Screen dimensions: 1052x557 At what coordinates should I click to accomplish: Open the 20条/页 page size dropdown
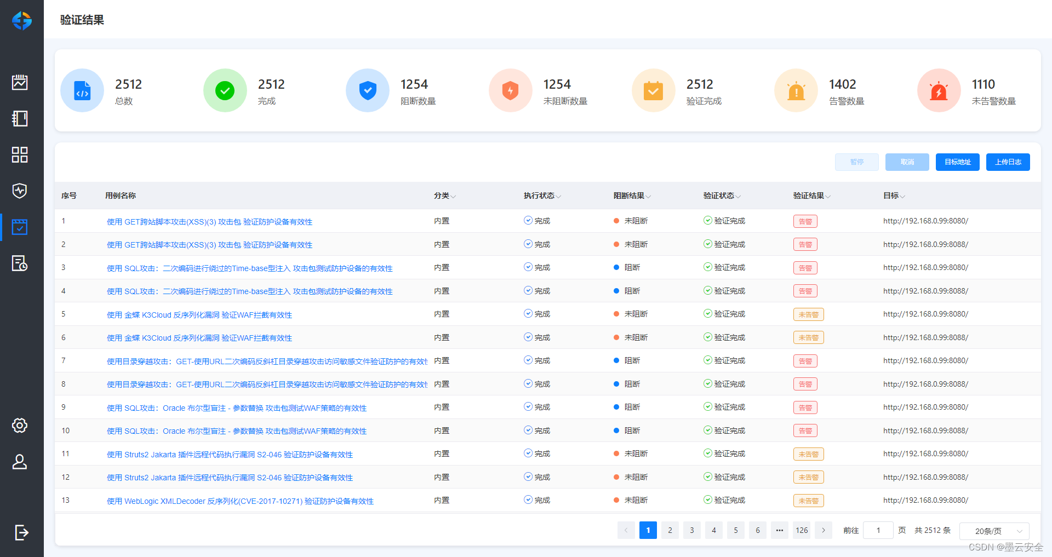point(994,531)
